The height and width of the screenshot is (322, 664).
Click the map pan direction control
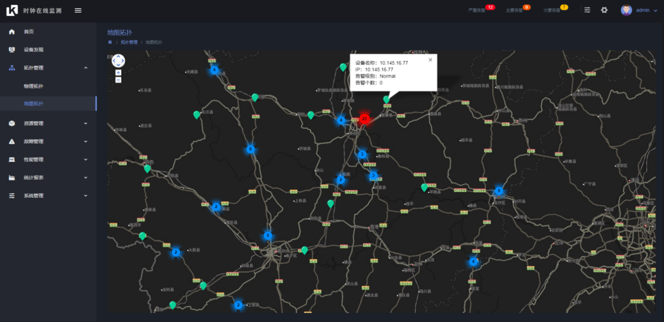pyautogui.click(x=118, y=61)
